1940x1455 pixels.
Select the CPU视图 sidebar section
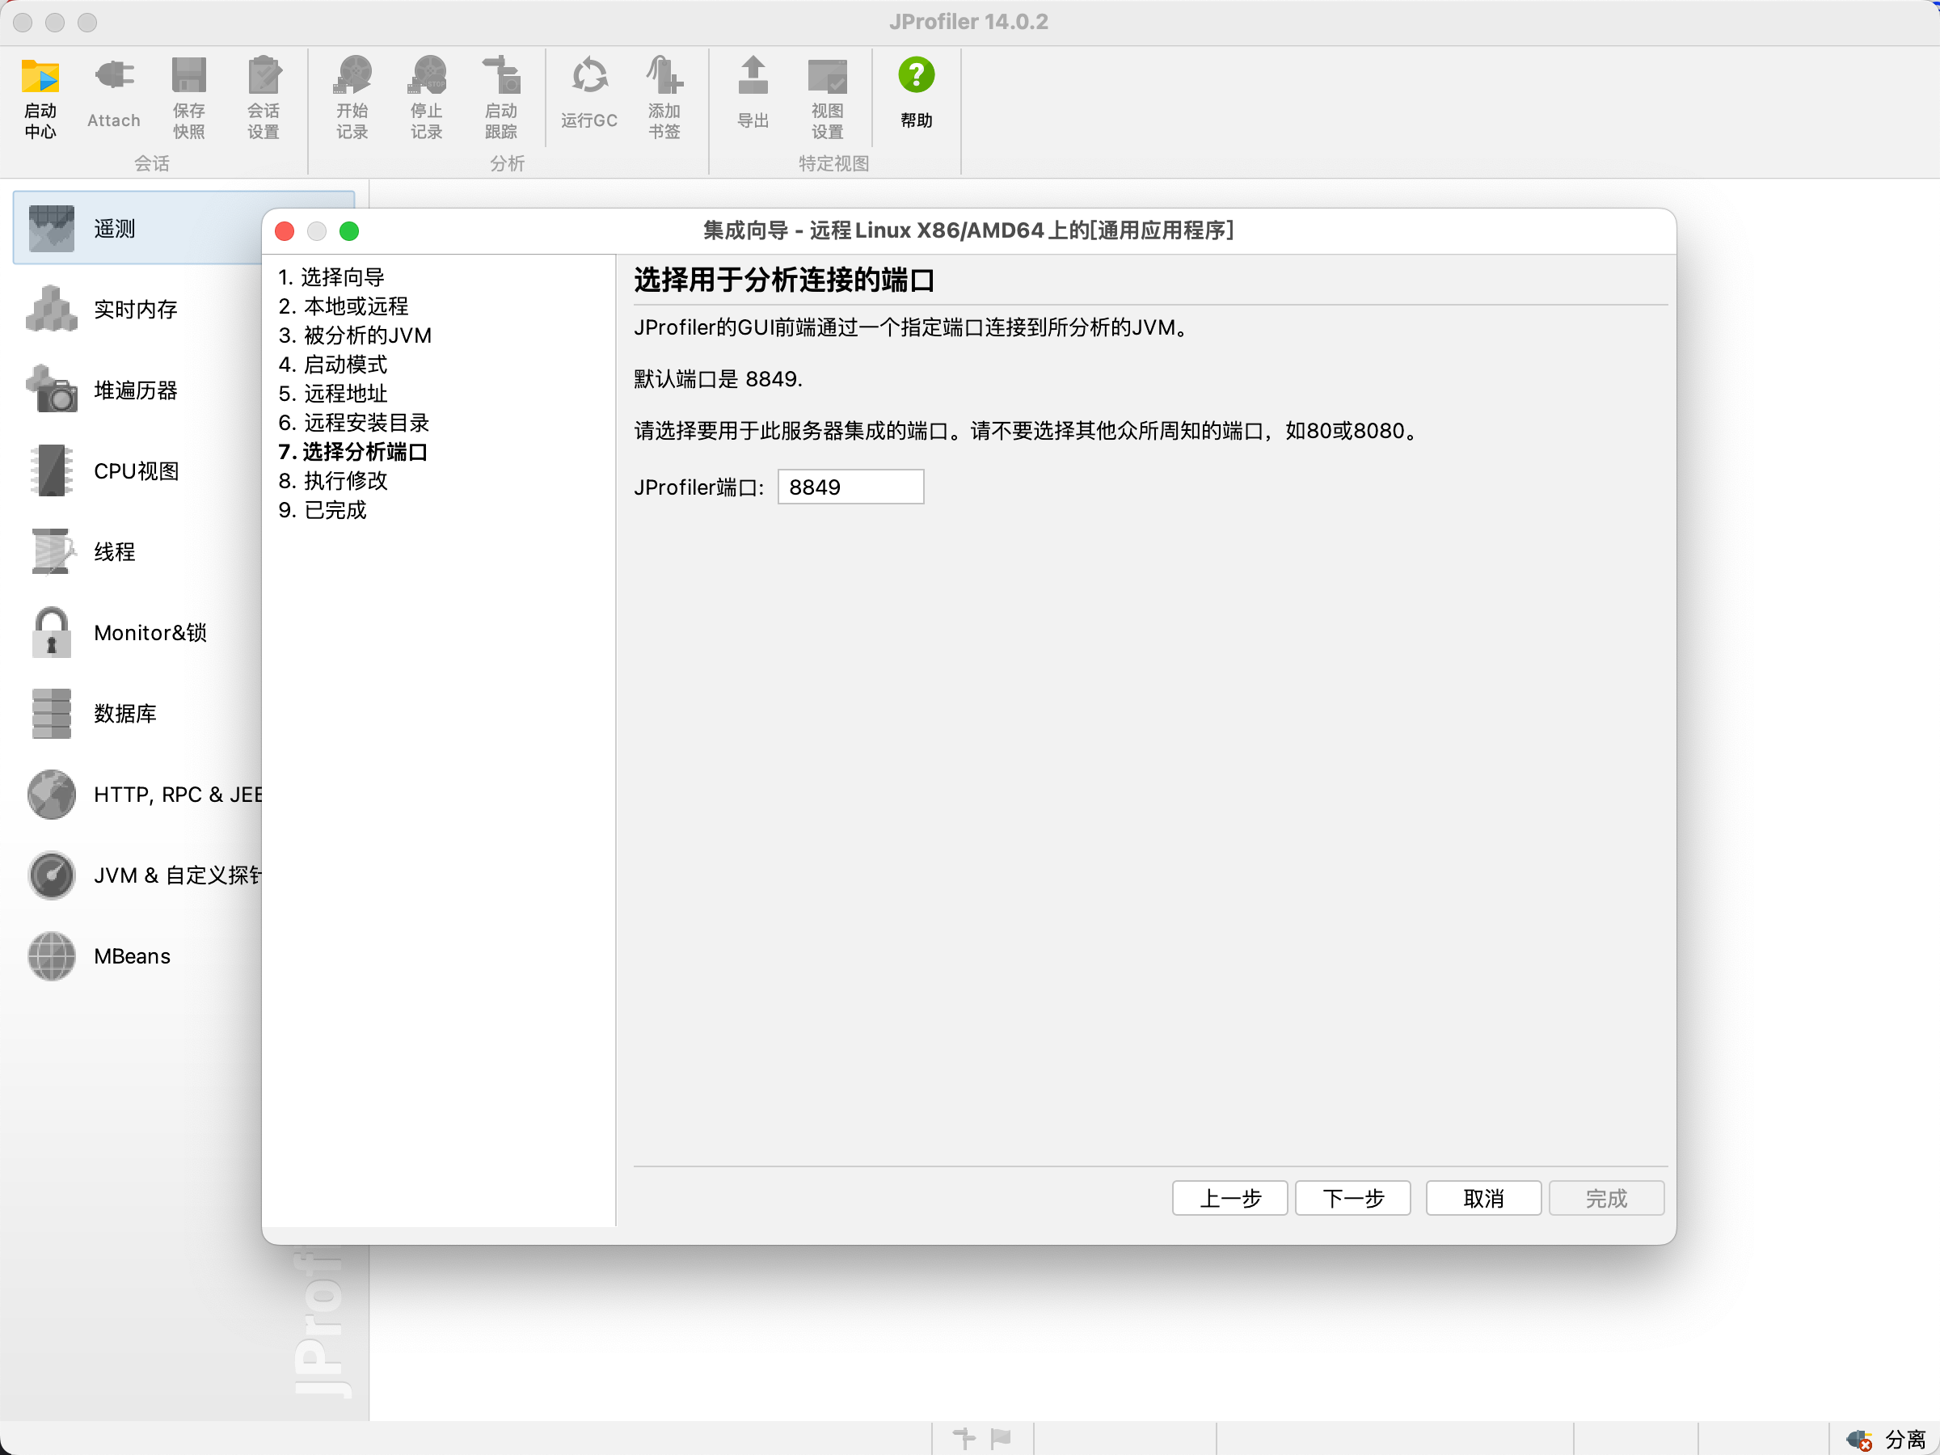(x=135, y=471)
